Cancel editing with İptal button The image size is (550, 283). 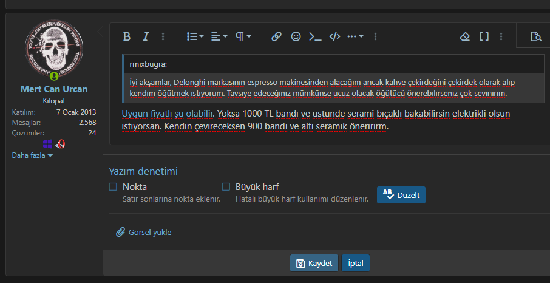pyautogui.click(x=356, y=264)
